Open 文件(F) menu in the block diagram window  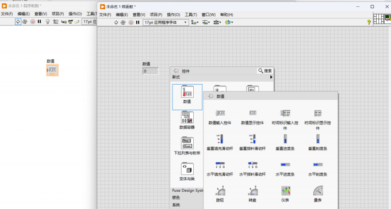coord(7,14)
